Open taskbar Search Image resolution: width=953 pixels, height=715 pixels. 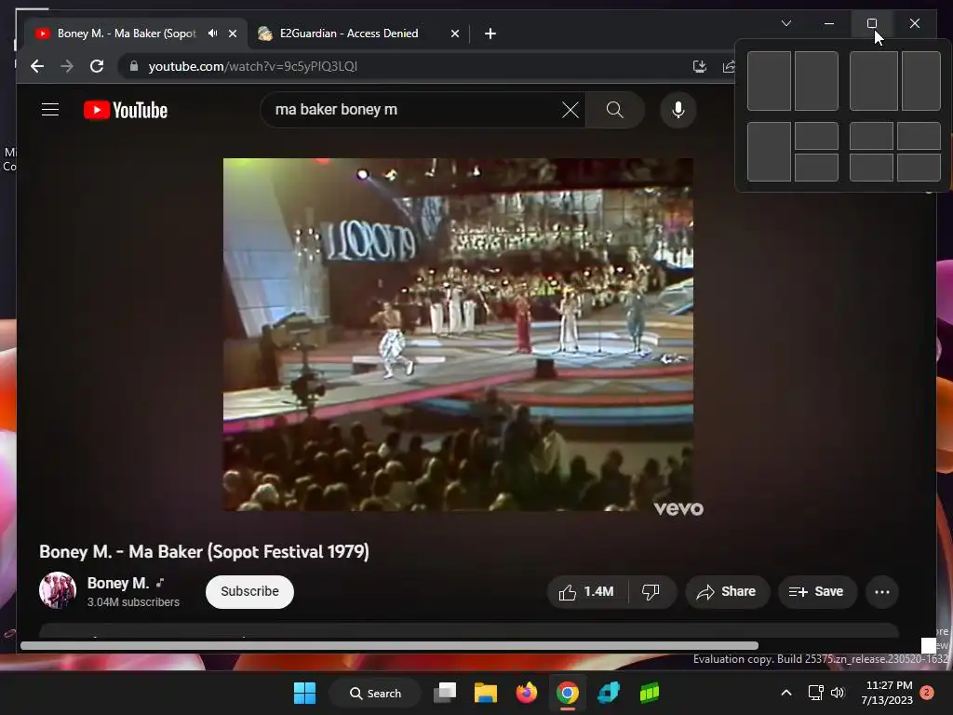375,693
